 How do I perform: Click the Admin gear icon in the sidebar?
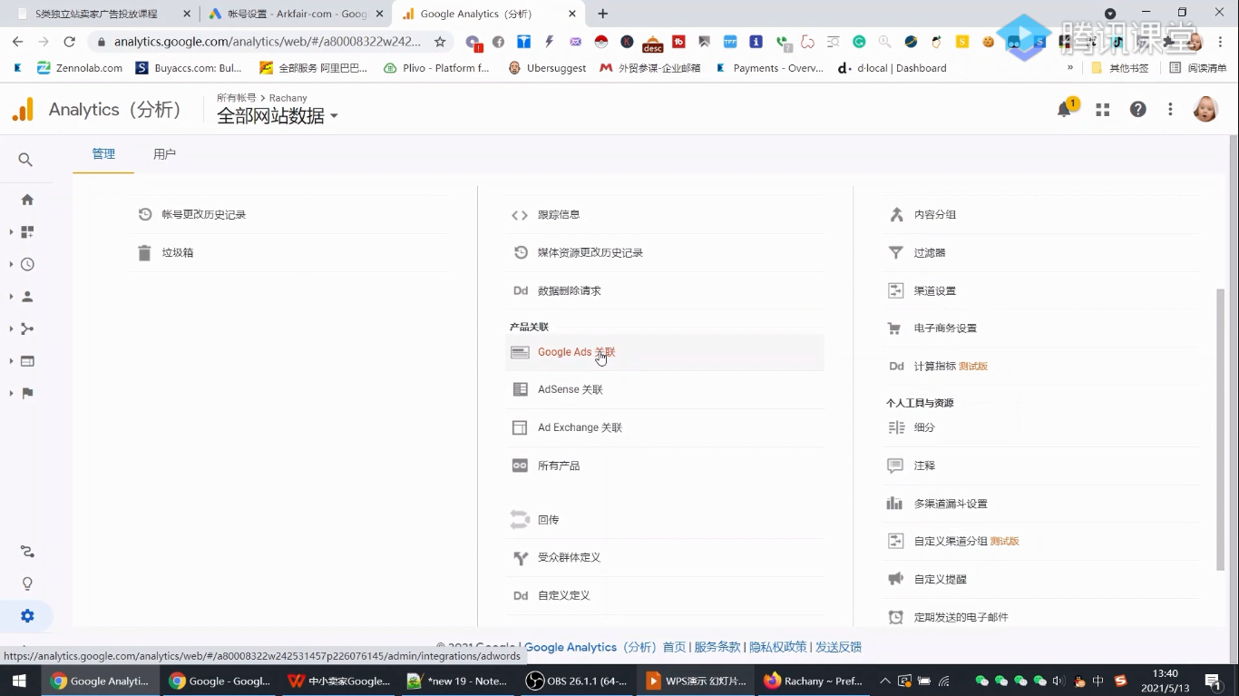(27, 615)
